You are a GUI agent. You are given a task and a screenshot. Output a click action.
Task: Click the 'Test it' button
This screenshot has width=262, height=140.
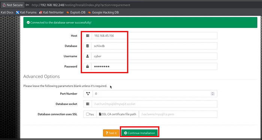[x=111, y=133]
